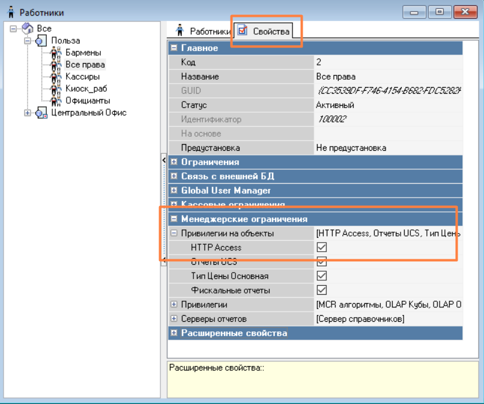Uncheck the HTTP Access checkbox
The height and width of the screenshot is (404, 484).
click(x=322, y=247)
